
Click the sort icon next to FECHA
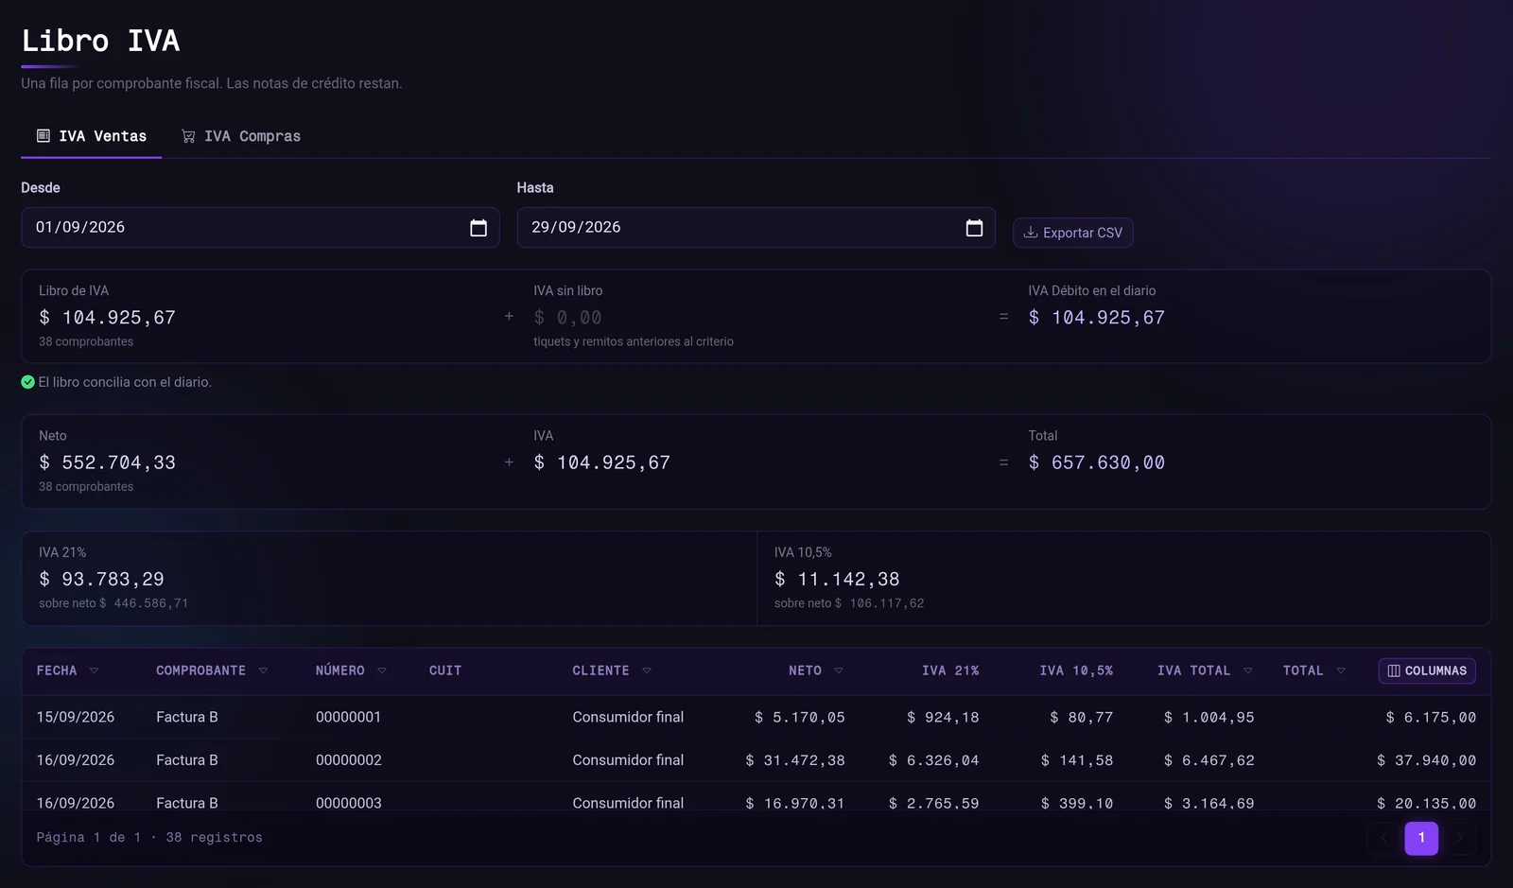pyautogui.click(x=94, y=670)
